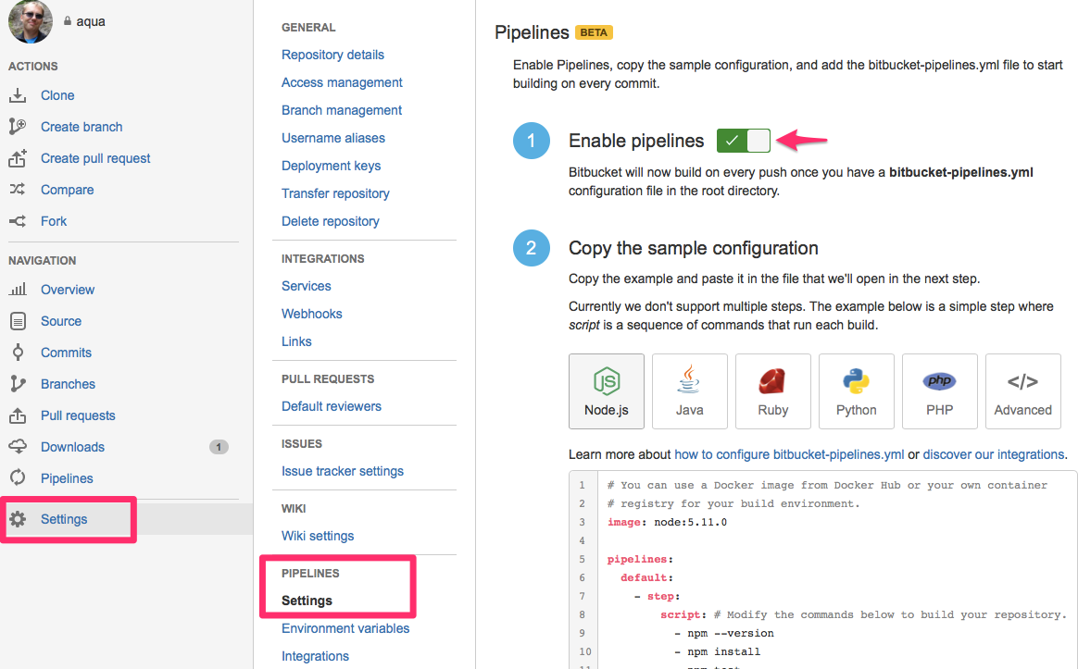This screenshot has width=1078, height=669.
Task: Click the Clone download icon
Action: [x=18, y=94]
